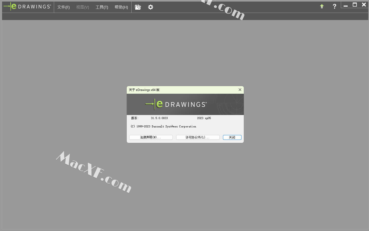Viewport: 369px width, 231px height.
Task: Open settings via the gear icon
Action: pos(151,7)
